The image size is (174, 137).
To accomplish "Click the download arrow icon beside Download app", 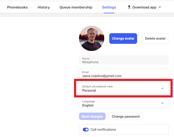I will [x=129, y=7].
